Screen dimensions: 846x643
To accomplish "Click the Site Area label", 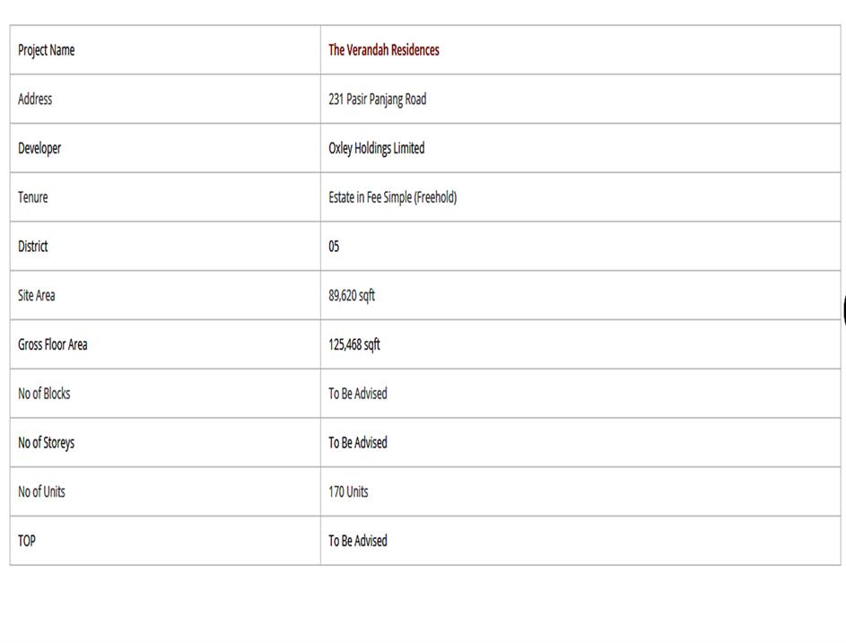I will point(37,296).
